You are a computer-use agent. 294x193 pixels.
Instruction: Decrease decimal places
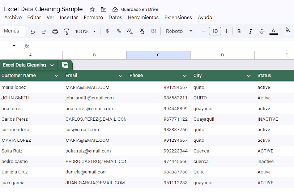[130, 31]
